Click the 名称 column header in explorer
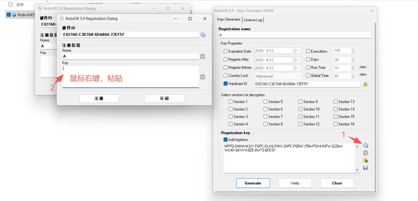The height and width of the screenshot is (201, 418). 20,5
